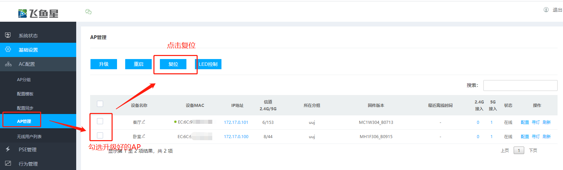Screen dimensions: 563x170
Task: Edit the 客厅 device name pencil icon
Action: pos(144,122)
